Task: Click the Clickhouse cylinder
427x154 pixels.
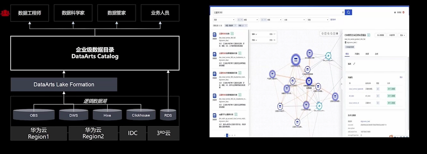Action: tap(141, 115)
